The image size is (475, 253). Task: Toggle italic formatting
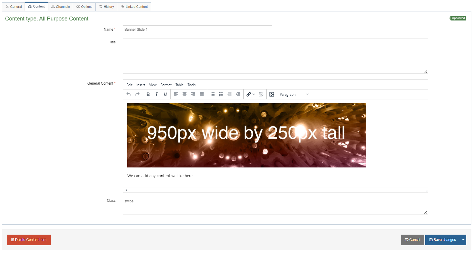click(157, 94)
